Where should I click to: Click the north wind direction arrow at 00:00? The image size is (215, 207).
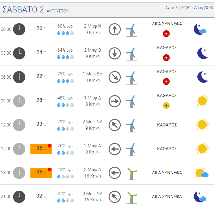(115, 29)
